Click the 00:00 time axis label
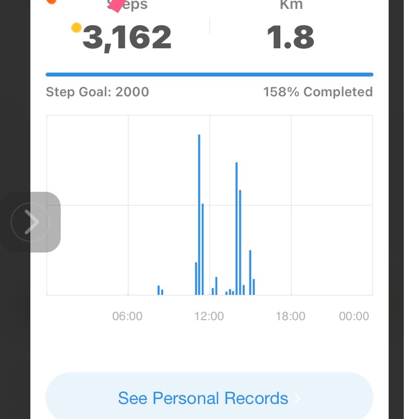This screenshot has width=419, height=419. click(354, 316)
